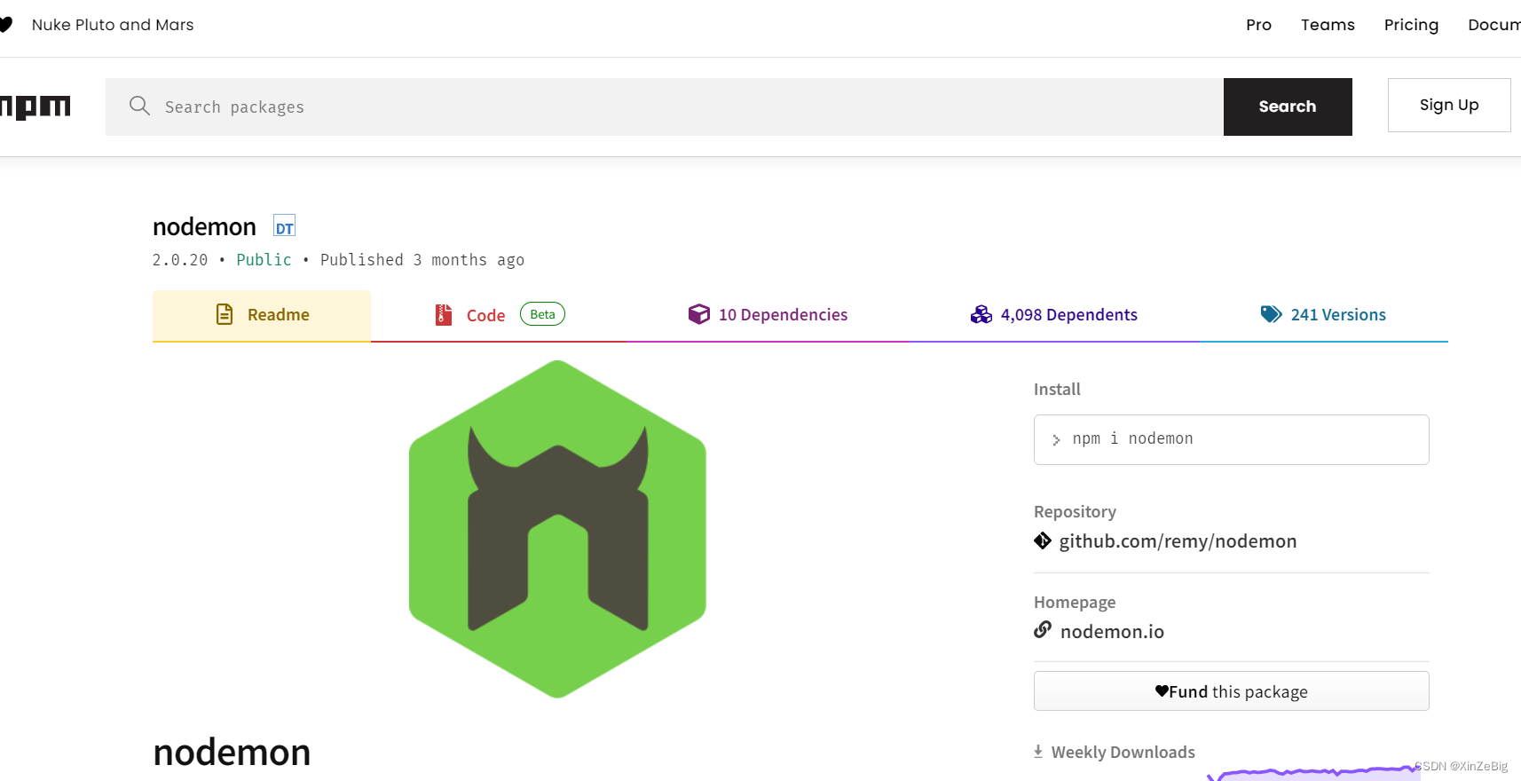Click the Sign Up button
1521x781 pixels.
coord(1449,105)
